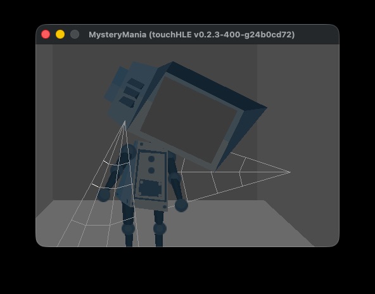Screen dimensions: 375x294
Task: Click the greyed-out zoom button in title bar
Action: 75,34
